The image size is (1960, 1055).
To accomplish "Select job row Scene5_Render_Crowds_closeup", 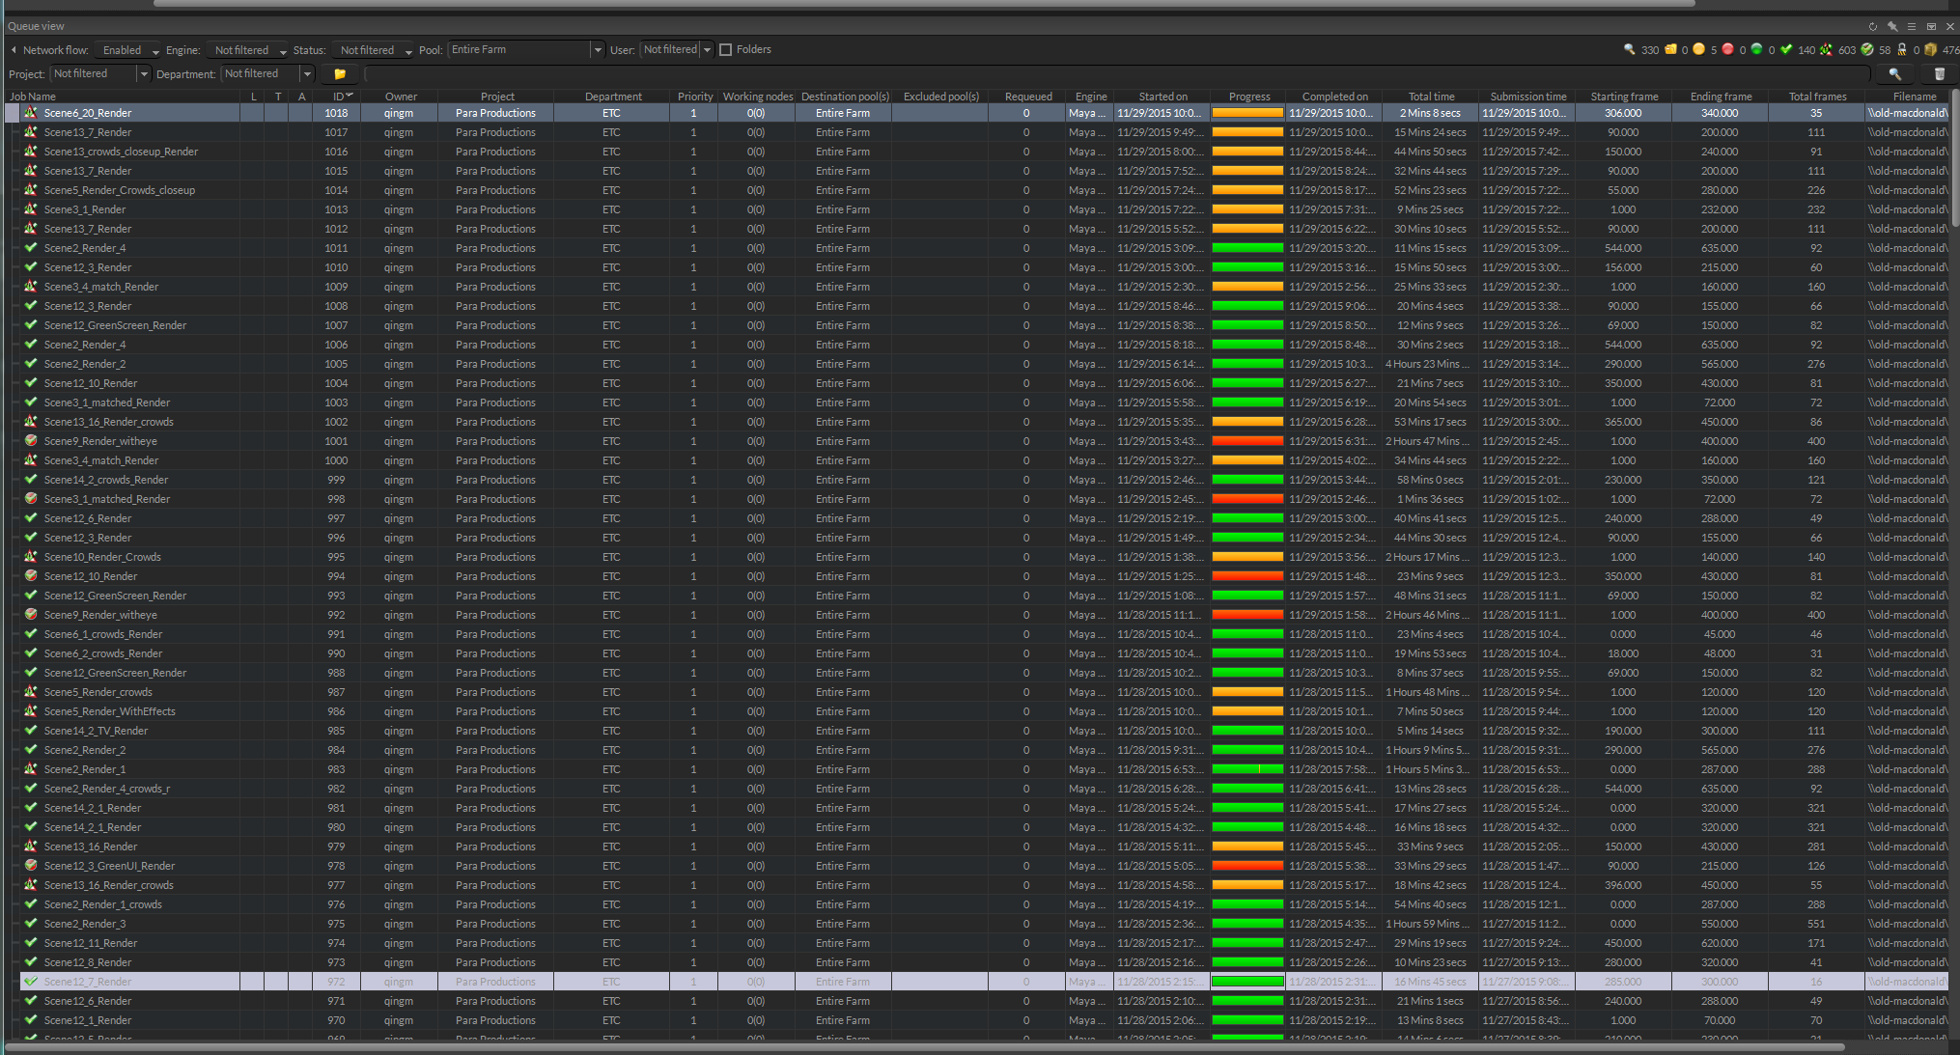I will 983,190.
